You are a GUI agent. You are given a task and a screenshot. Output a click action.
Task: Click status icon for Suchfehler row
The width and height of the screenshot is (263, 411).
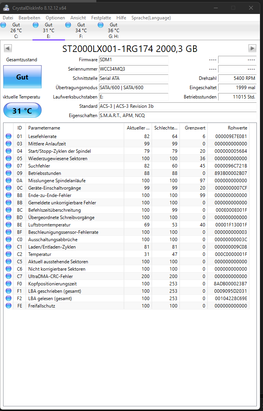(x=9, y=166)
